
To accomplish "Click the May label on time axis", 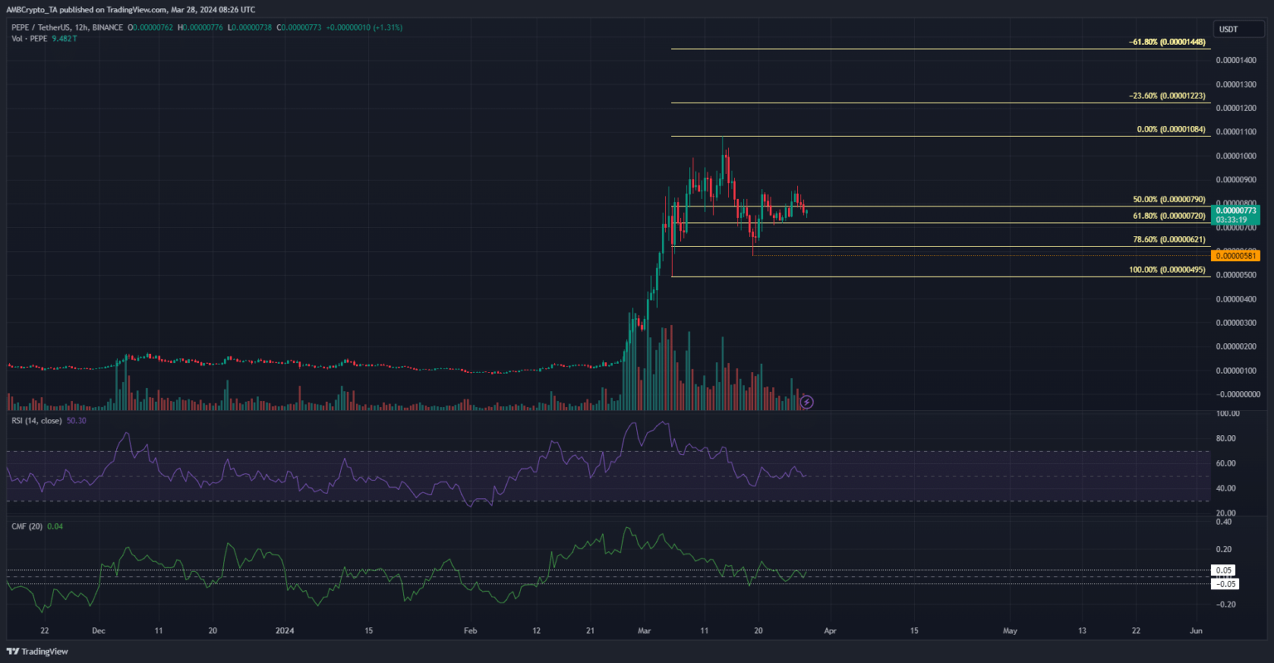I will [1009, 631].
